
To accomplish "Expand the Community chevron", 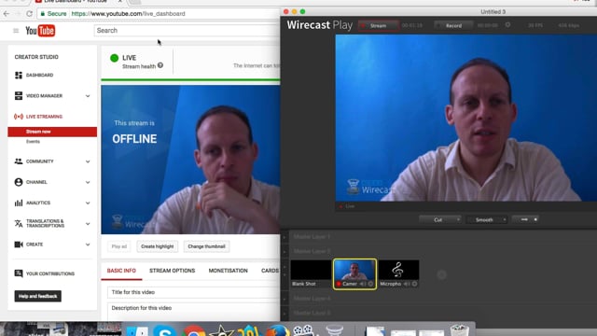I will [x=88, y=161].
